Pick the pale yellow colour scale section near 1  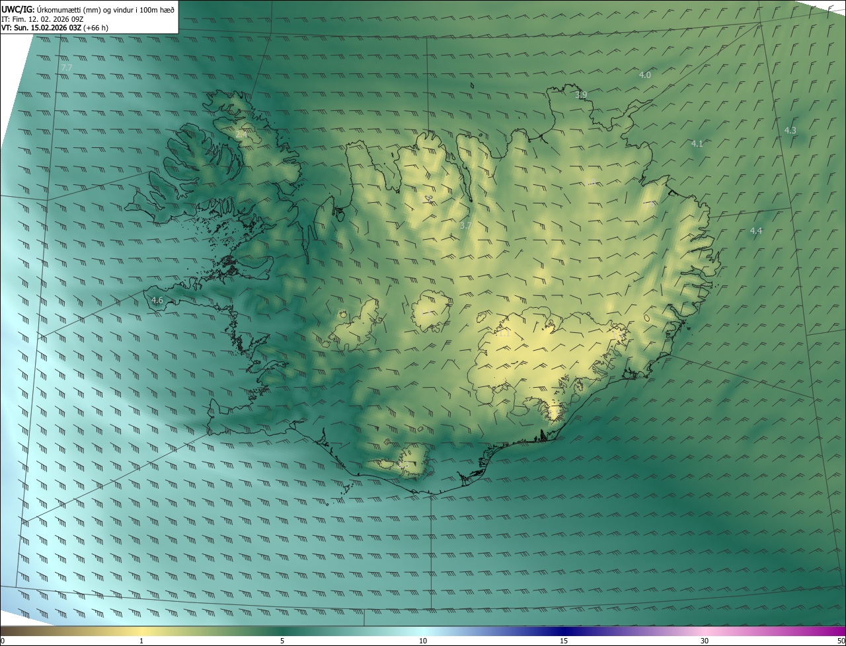click(x=141, y=631)
